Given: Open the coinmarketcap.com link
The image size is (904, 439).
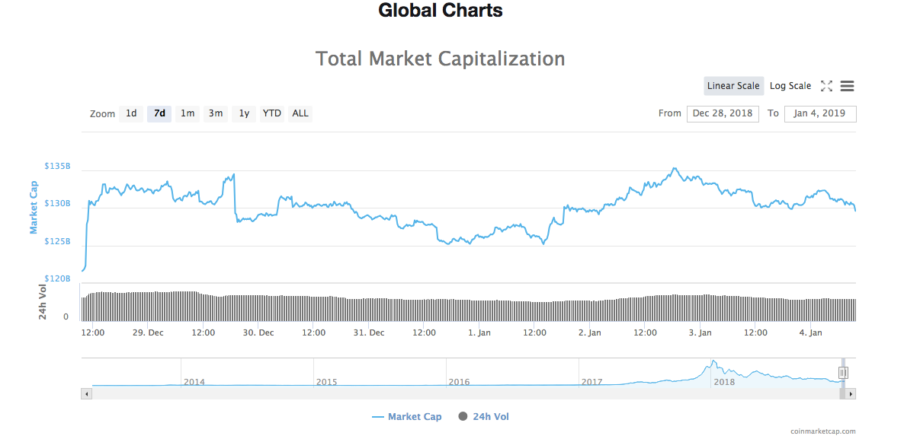Looking at the screenshot, I should point(822,430).
